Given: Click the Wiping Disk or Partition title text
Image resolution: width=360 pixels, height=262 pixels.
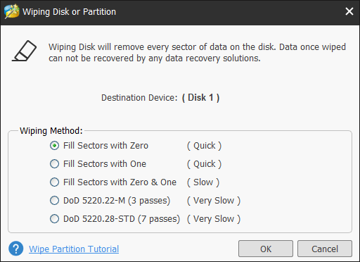Looking at the screenshot, I should point(69,12).
